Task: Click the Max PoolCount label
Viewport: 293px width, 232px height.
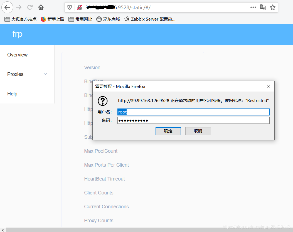Action: (x=101, y=151)
